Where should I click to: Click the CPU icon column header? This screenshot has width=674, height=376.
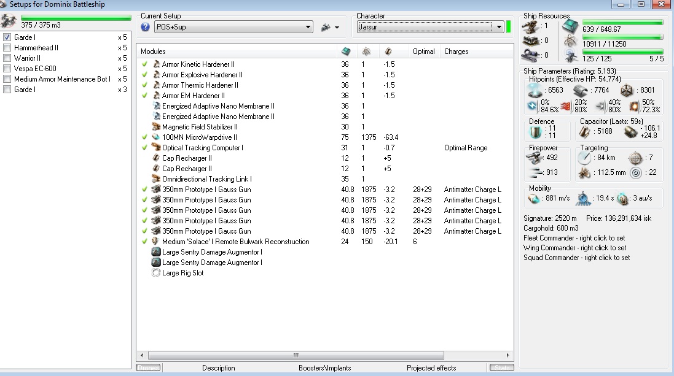pyautogui.click(x=346, y=52)
